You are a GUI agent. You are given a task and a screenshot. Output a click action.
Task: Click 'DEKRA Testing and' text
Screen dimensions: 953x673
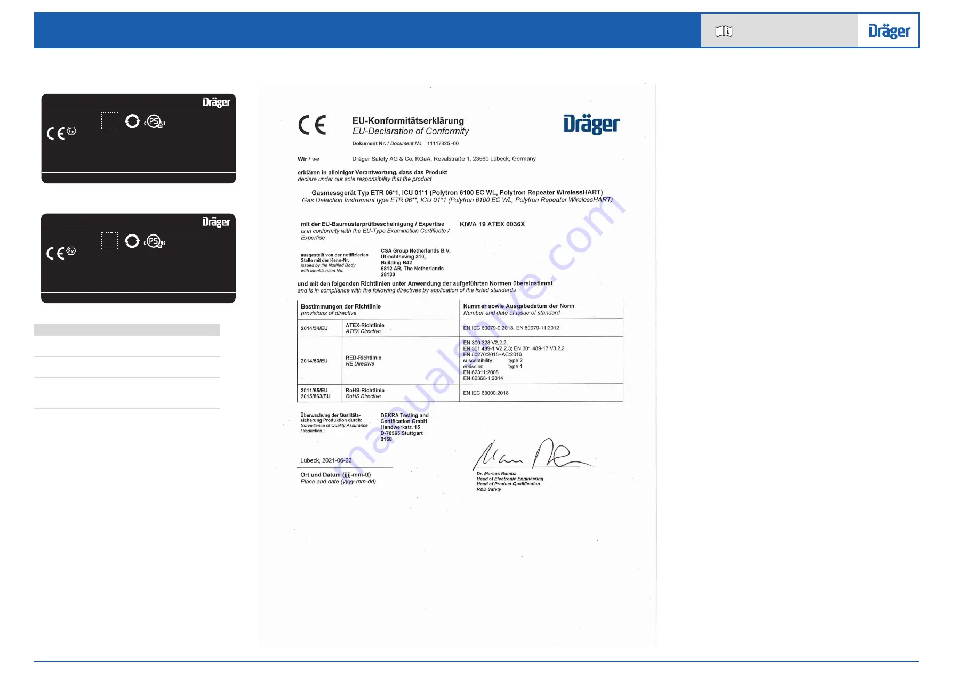pyautogui.click(x=404, y=415)
